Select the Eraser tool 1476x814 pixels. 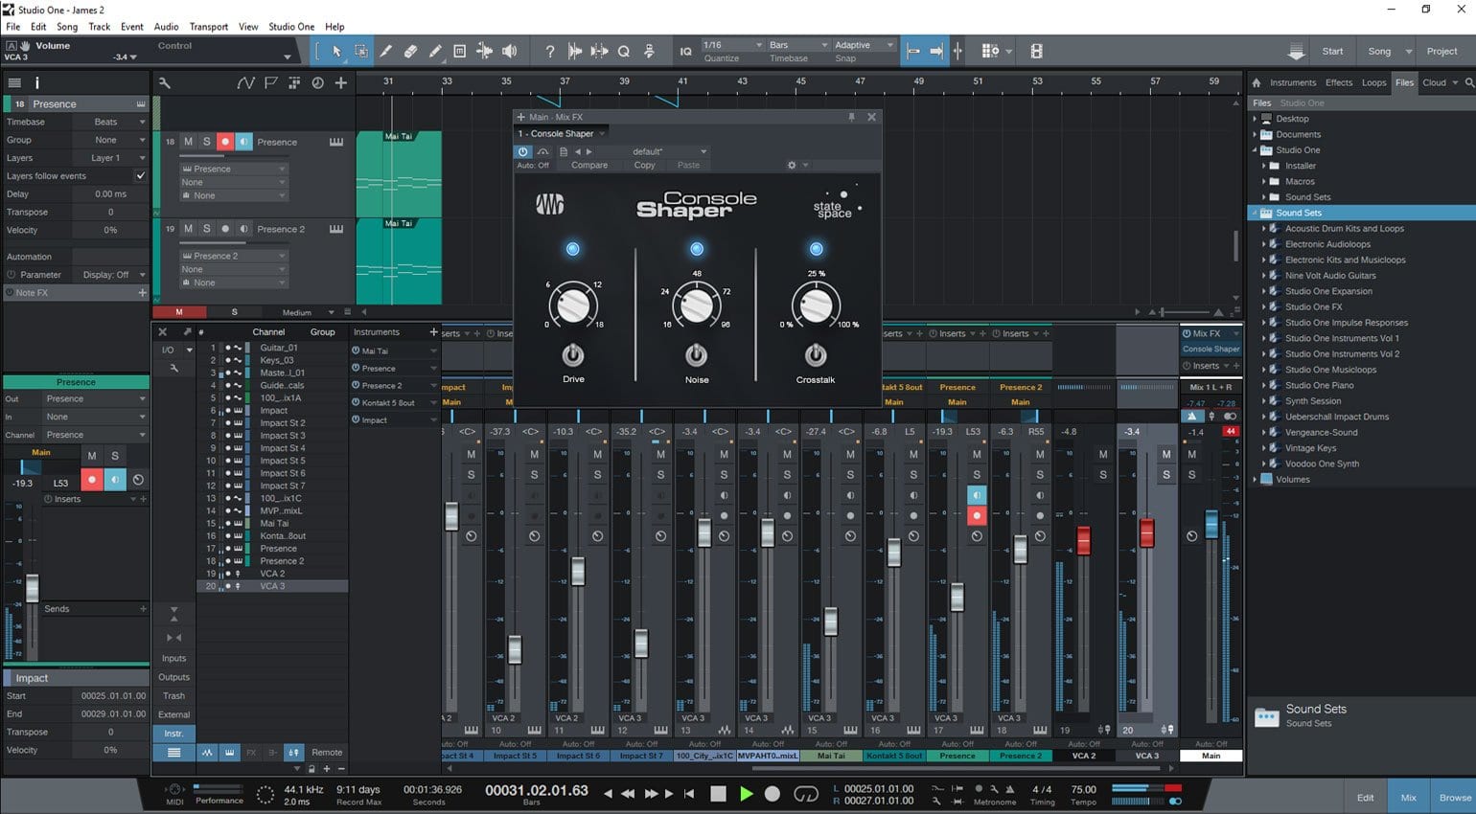tap(410, 51)
